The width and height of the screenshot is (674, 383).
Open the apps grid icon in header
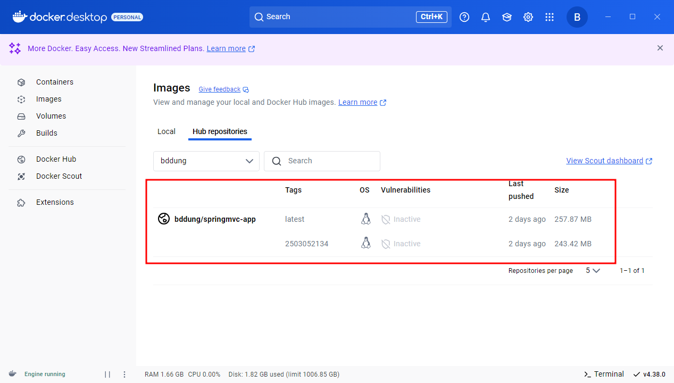(550, 17)
